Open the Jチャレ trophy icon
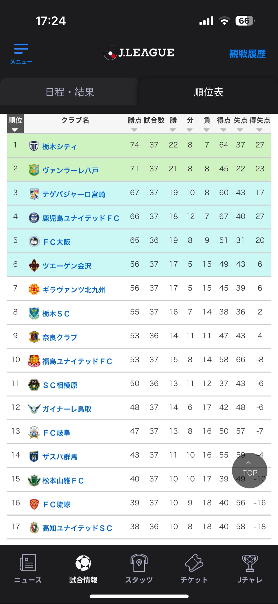The width and height of the screenshot is (278, 604). 250,563
